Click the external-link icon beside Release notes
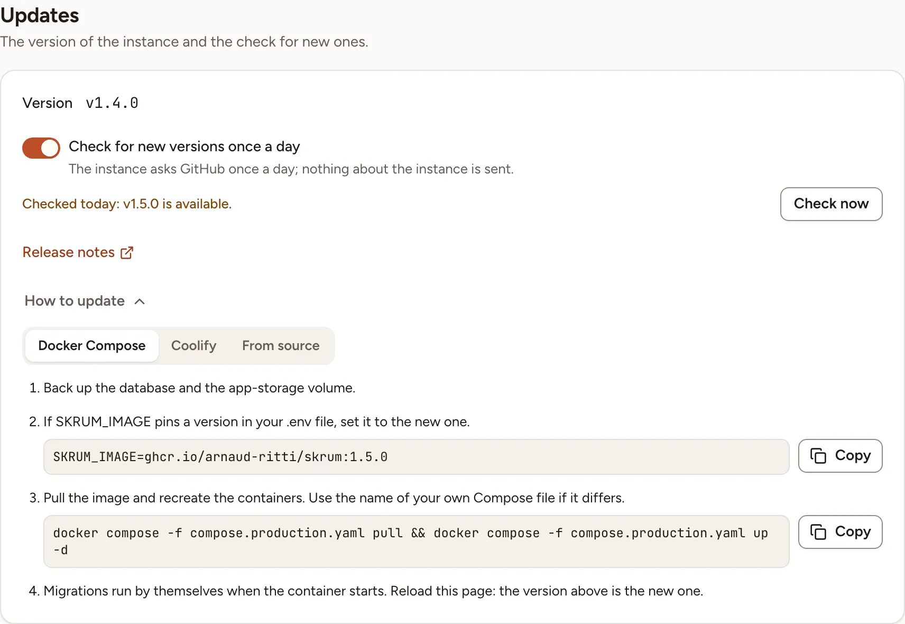Image resolution: width=905 pixels, height=624 pixels. click(127, 253)
